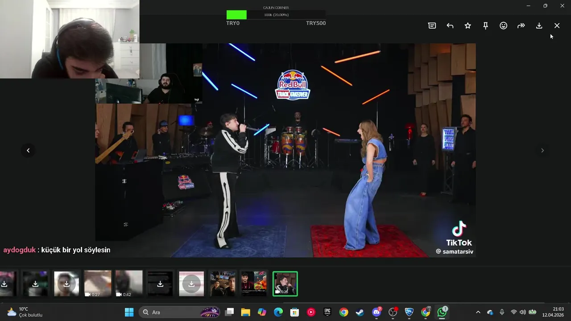Open the emoji reaction smiley icon
This screenshot has height=321, width=571.
point(503,26)
